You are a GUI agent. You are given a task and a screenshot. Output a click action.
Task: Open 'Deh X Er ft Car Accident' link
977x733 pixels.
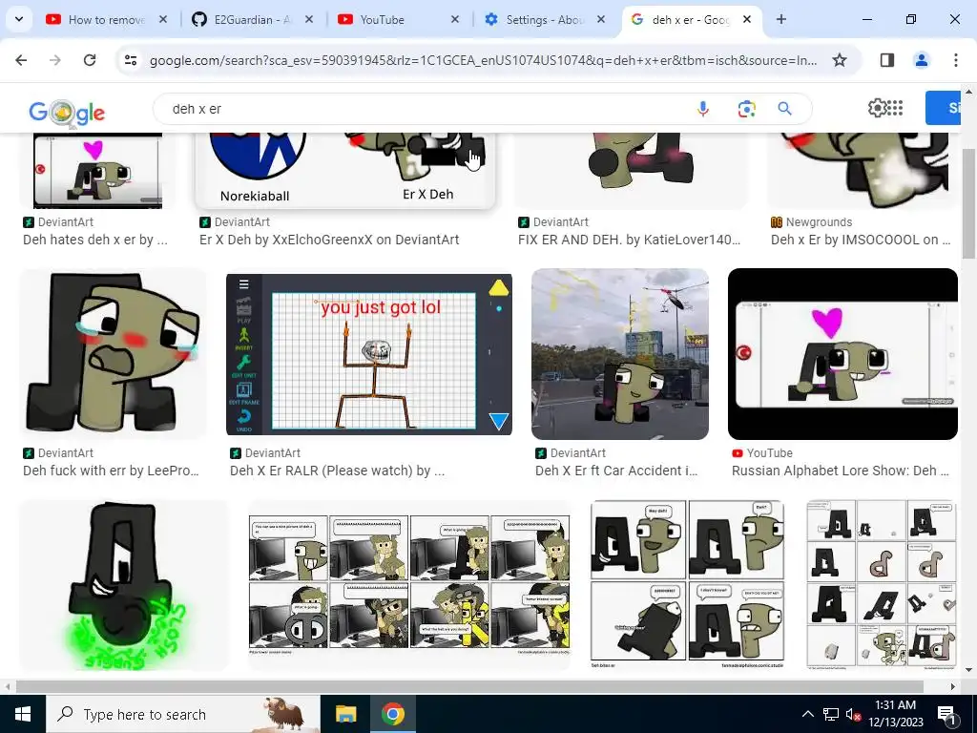pos(616,471)
